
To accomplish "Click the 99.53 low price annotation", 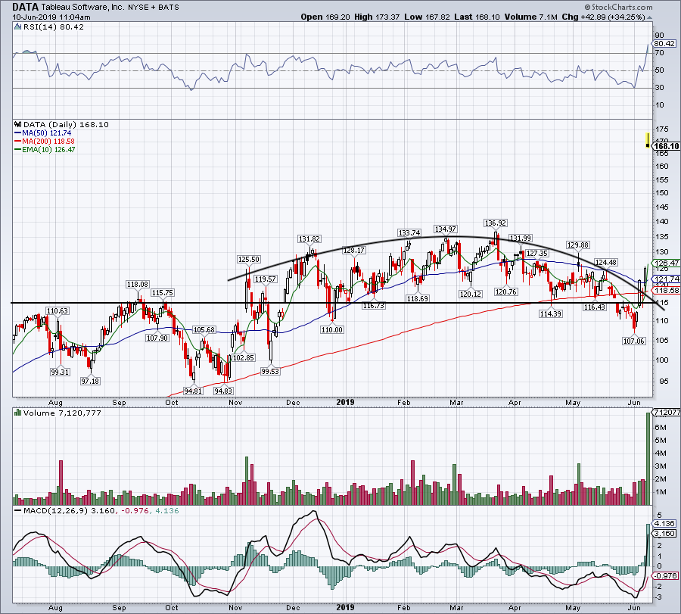I will point(269,372).
